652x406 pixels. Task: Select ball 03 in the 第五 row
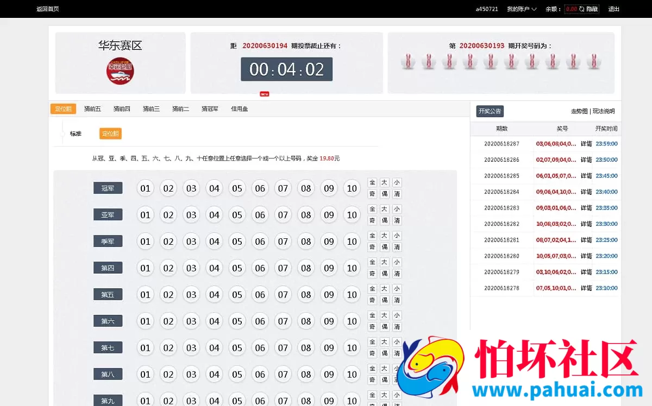pyautogui.click(x=191, y=295)
